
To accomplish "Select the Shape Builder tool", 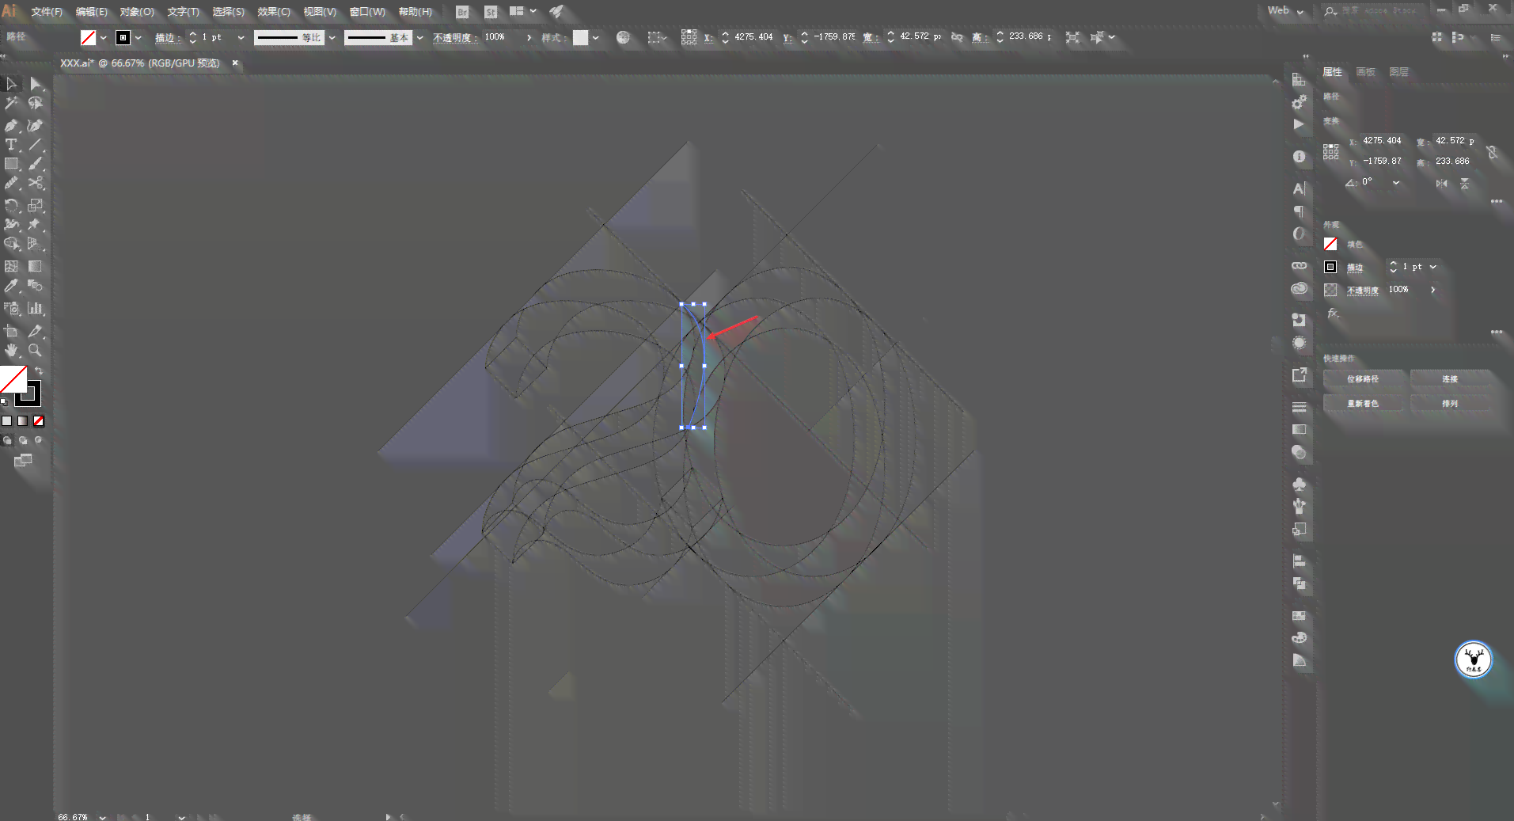I will [x=11, y=244].
